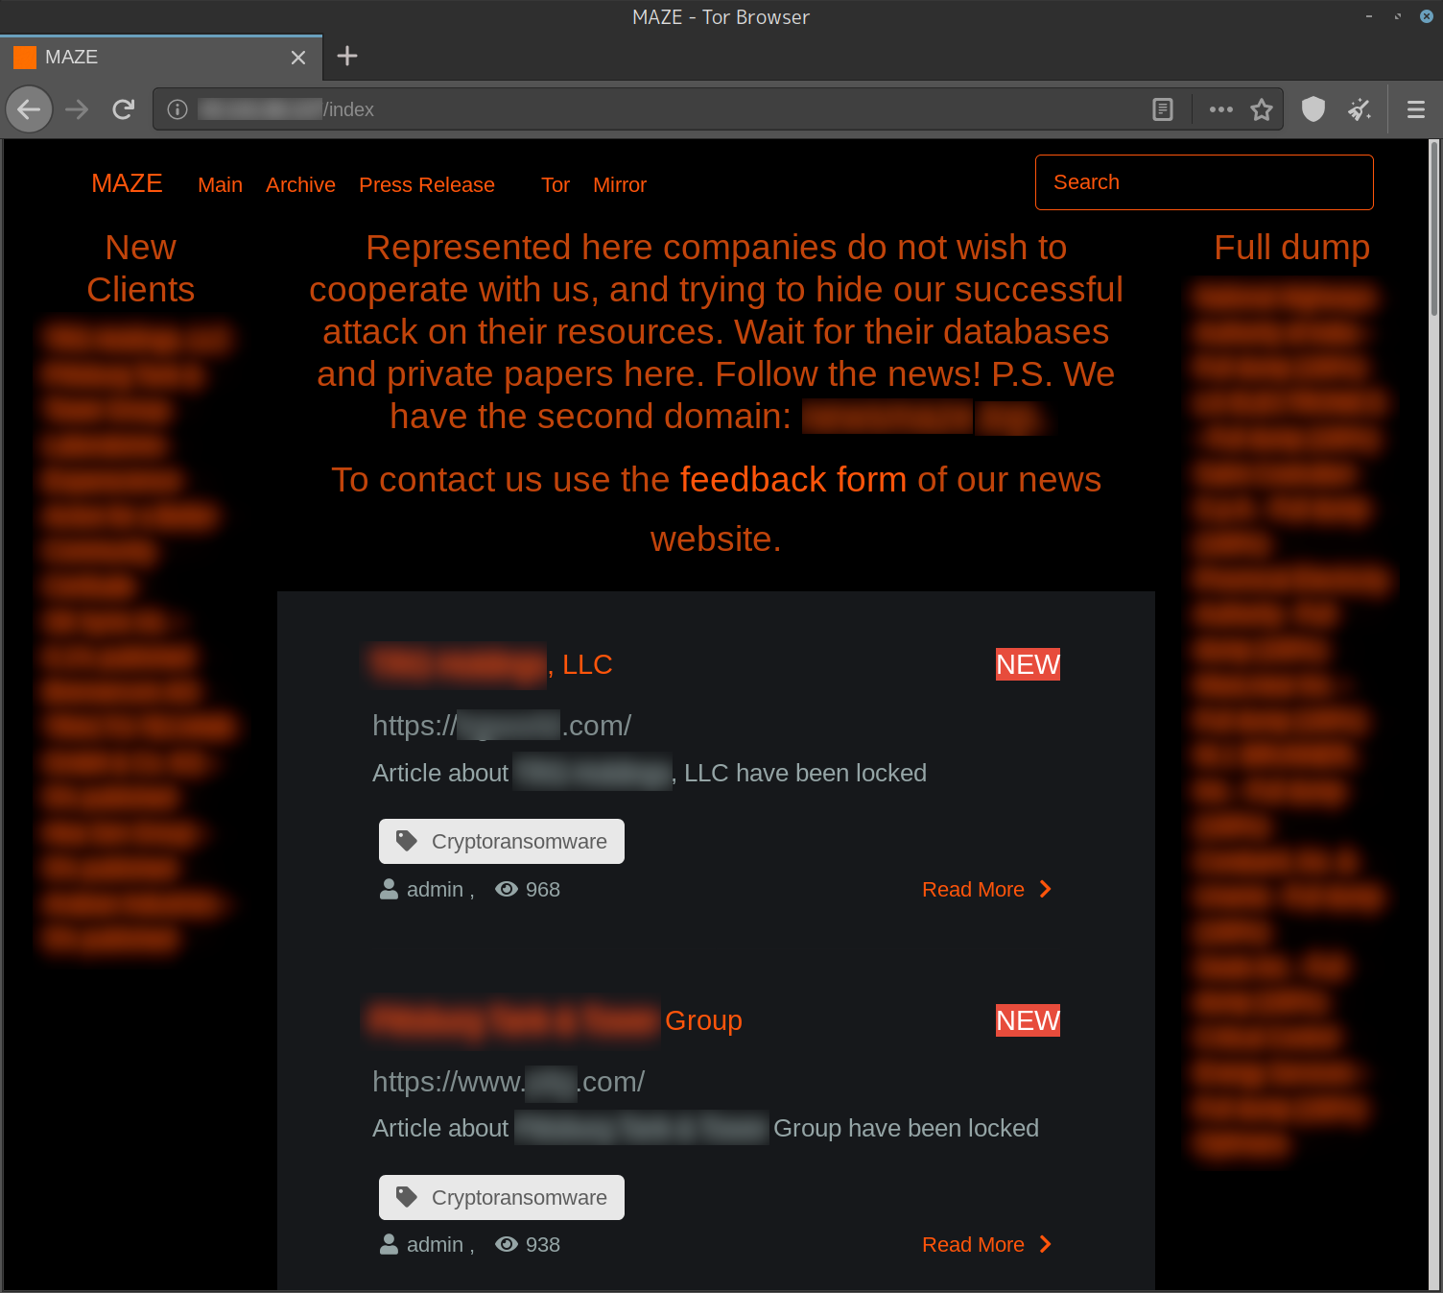The width and height of the screenshot is (1443, 1293).
Task: Click the eye views icon showing 968
Action: (506, 889)
